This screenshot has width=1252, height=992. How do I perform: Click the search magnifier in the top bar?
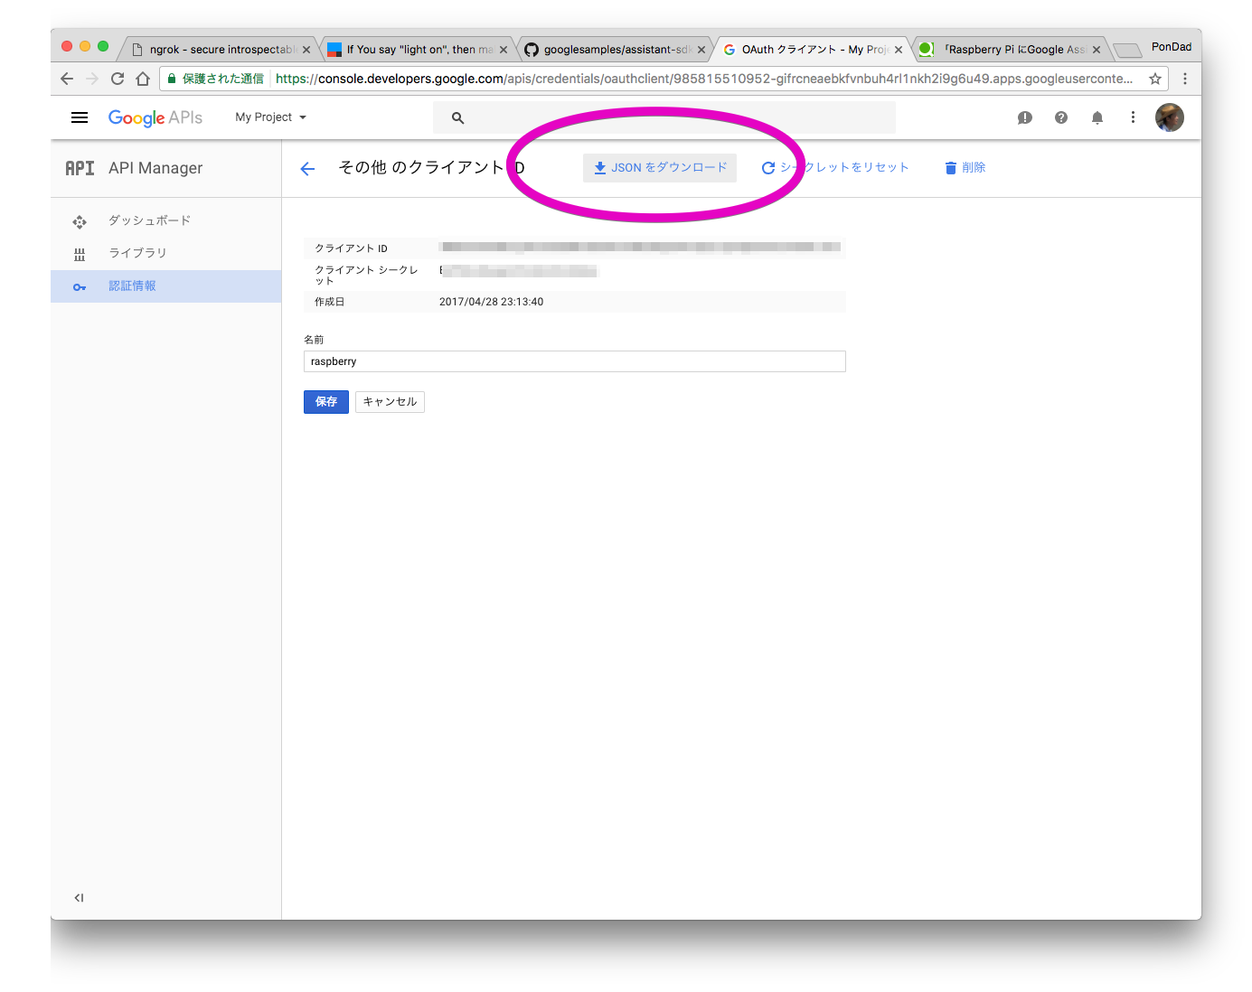[x=457, y=117]
